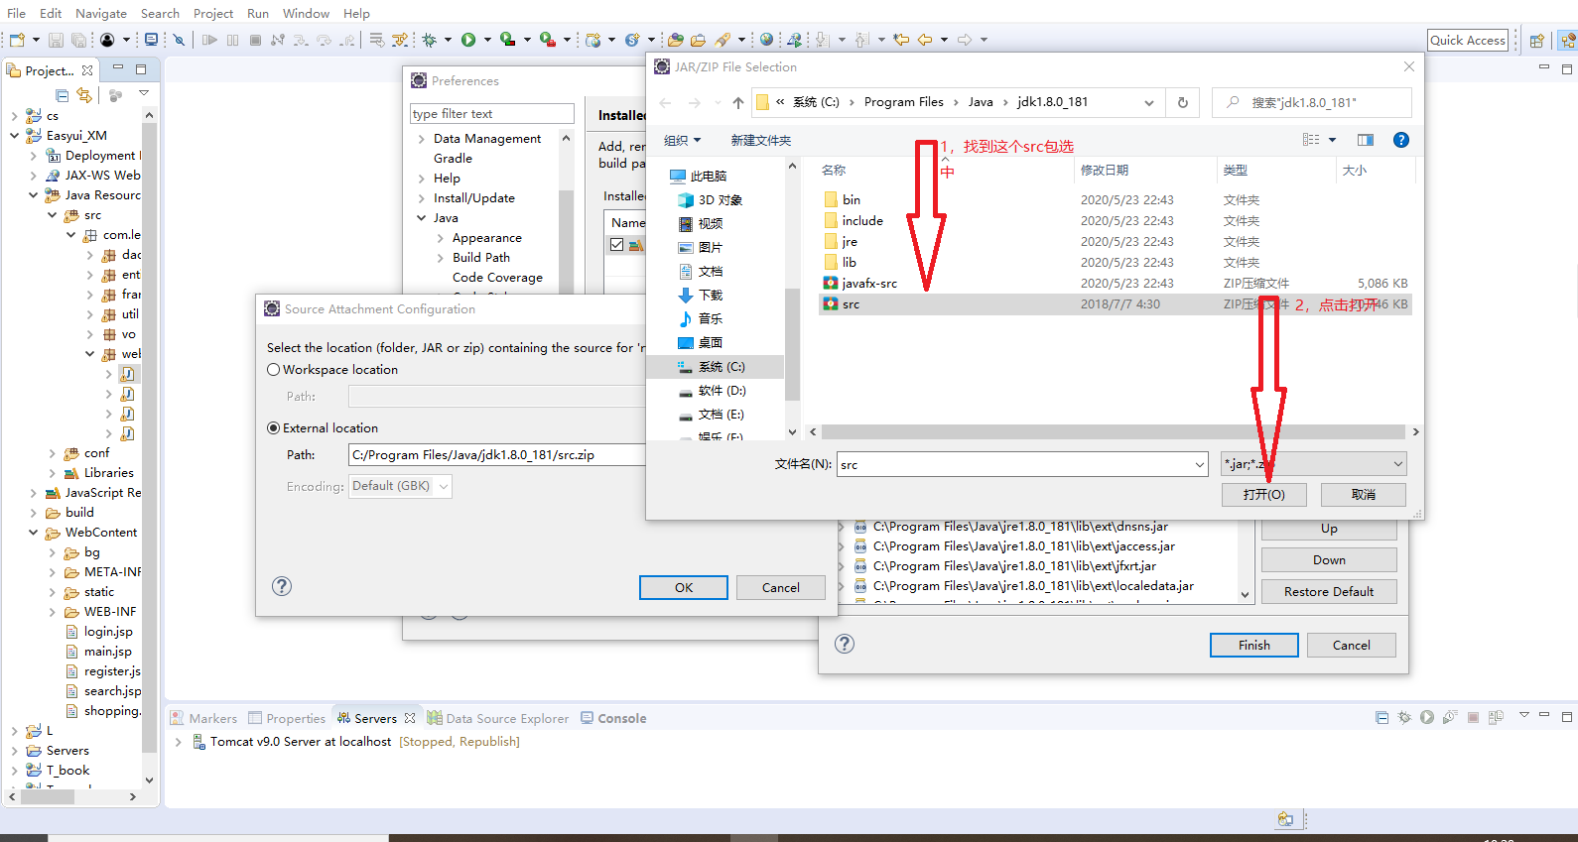Click the Back arrow icon in Eclipse toolbar
Image resolution: width=1578 pixels, height=842 pixels.
(x=925, y=40)
